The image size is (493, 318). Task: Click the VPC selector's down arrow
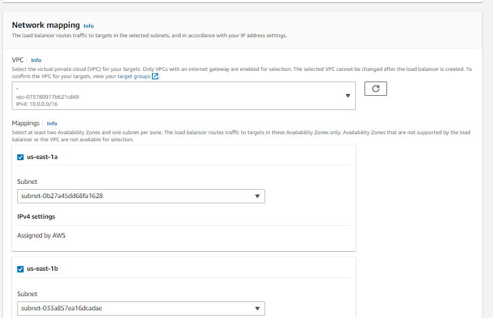click(x=347, y=96)
